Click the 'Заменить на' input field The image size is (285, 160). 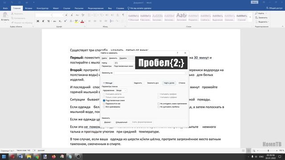(151, 73)
